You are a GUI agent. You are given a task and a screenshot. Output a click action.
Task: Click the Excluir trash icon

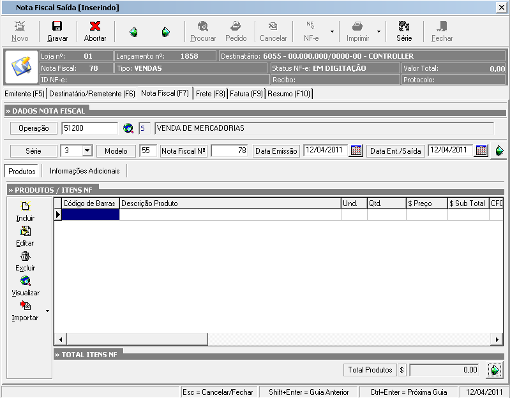coord(26,256)
